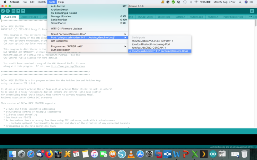Select Get Board Info
The image size is (257, 160).
click(88, 41)
